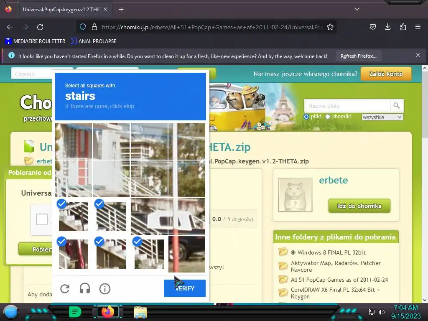The width and height of the screenshot is (428, 321).
Task: Close the Universal.PopCap.keygen tab
Action: 105,9
